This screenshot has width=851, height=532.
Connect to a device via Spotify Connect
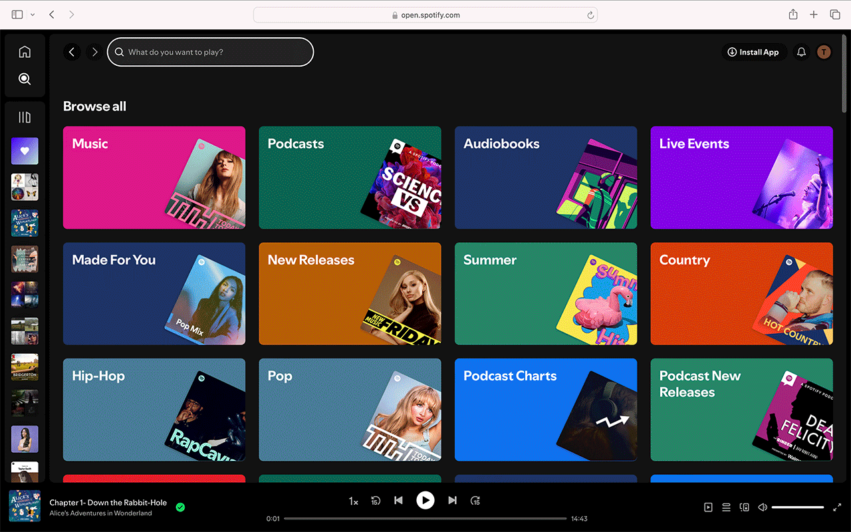point(744,507)
